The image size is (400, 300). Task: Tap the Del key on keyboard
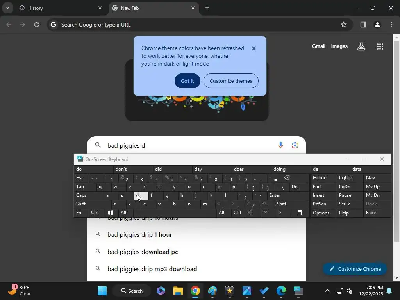[x=299, y=187]
